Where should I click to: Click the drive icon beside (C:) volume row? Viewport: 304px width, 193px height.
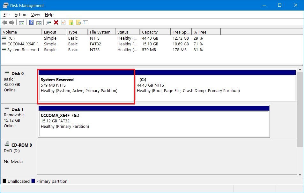pyautogui.click(x=4, y=38)
